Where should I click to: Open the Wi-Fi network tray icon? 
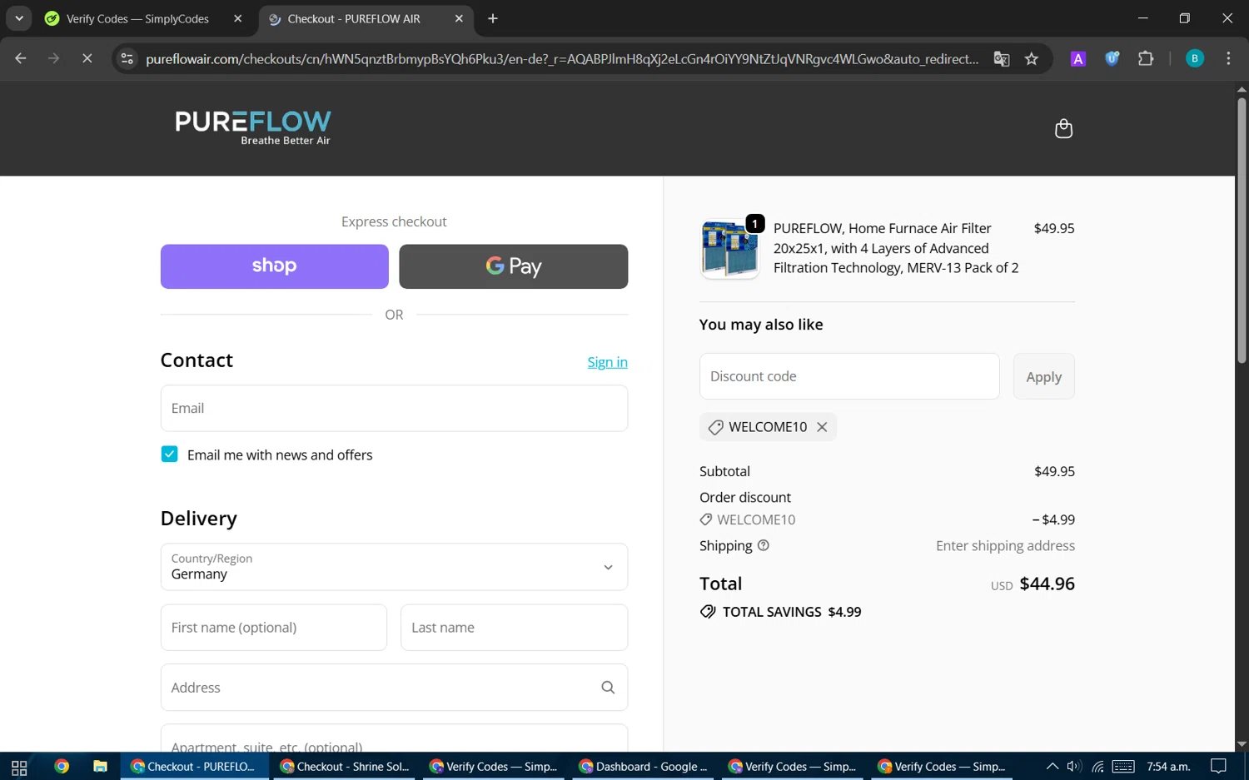coord(1097,767)
